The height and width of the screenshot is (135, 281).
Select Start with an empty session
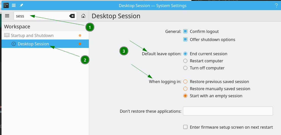[185, 96]
